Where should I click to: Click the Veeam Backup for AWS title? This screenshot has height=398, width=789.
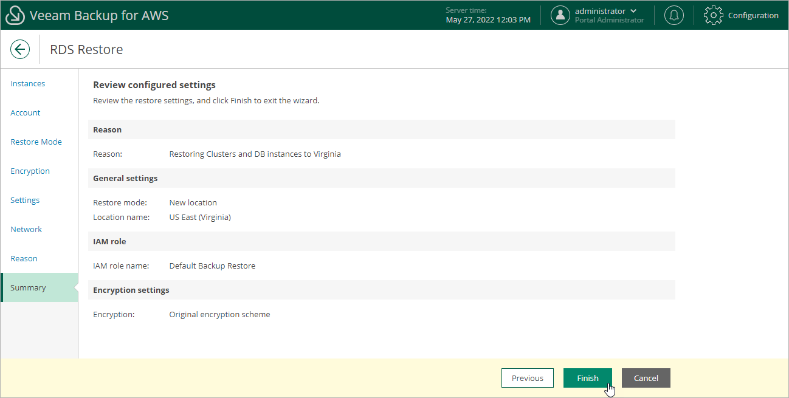click(99, 16)
